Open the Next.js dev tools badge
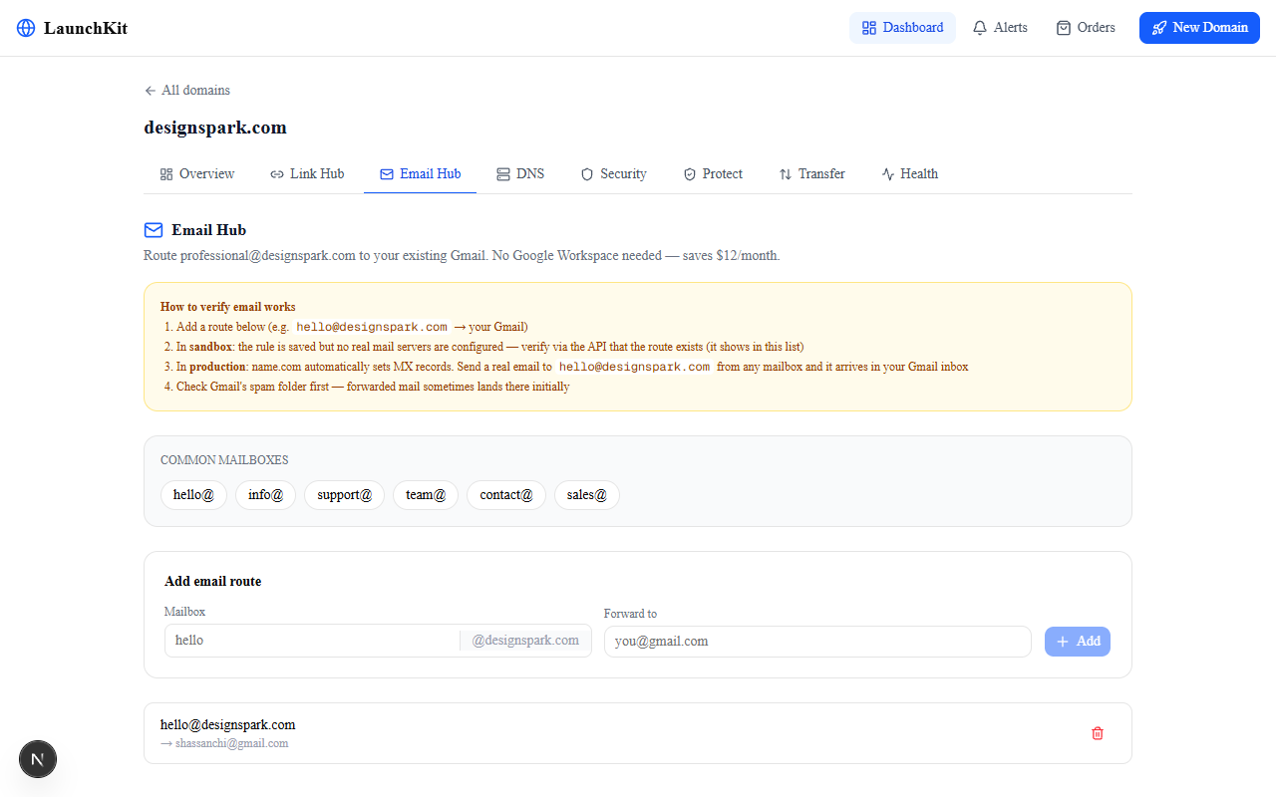The height and width of the screenshot is (797, 1276). pyautogui.click(x=38, y=759)
